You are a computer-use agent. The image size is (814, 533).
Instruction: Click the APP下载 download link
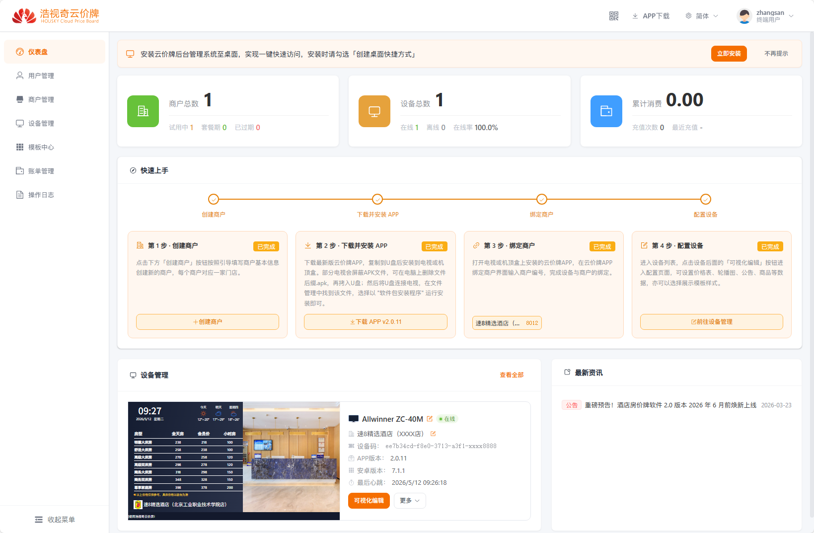pos(651,16)
